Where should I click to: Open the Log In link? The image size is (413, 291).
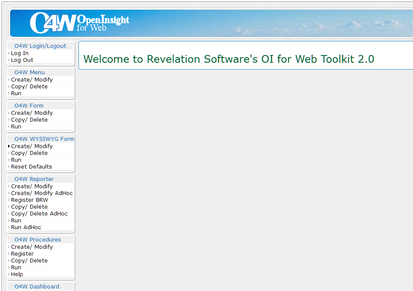[20, 53]
